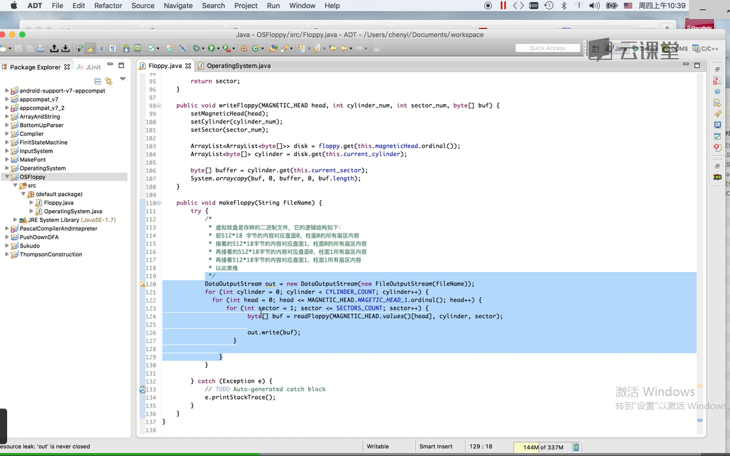
Task: Open Package Explorer view menu triangle
Action: pos(123,79)
